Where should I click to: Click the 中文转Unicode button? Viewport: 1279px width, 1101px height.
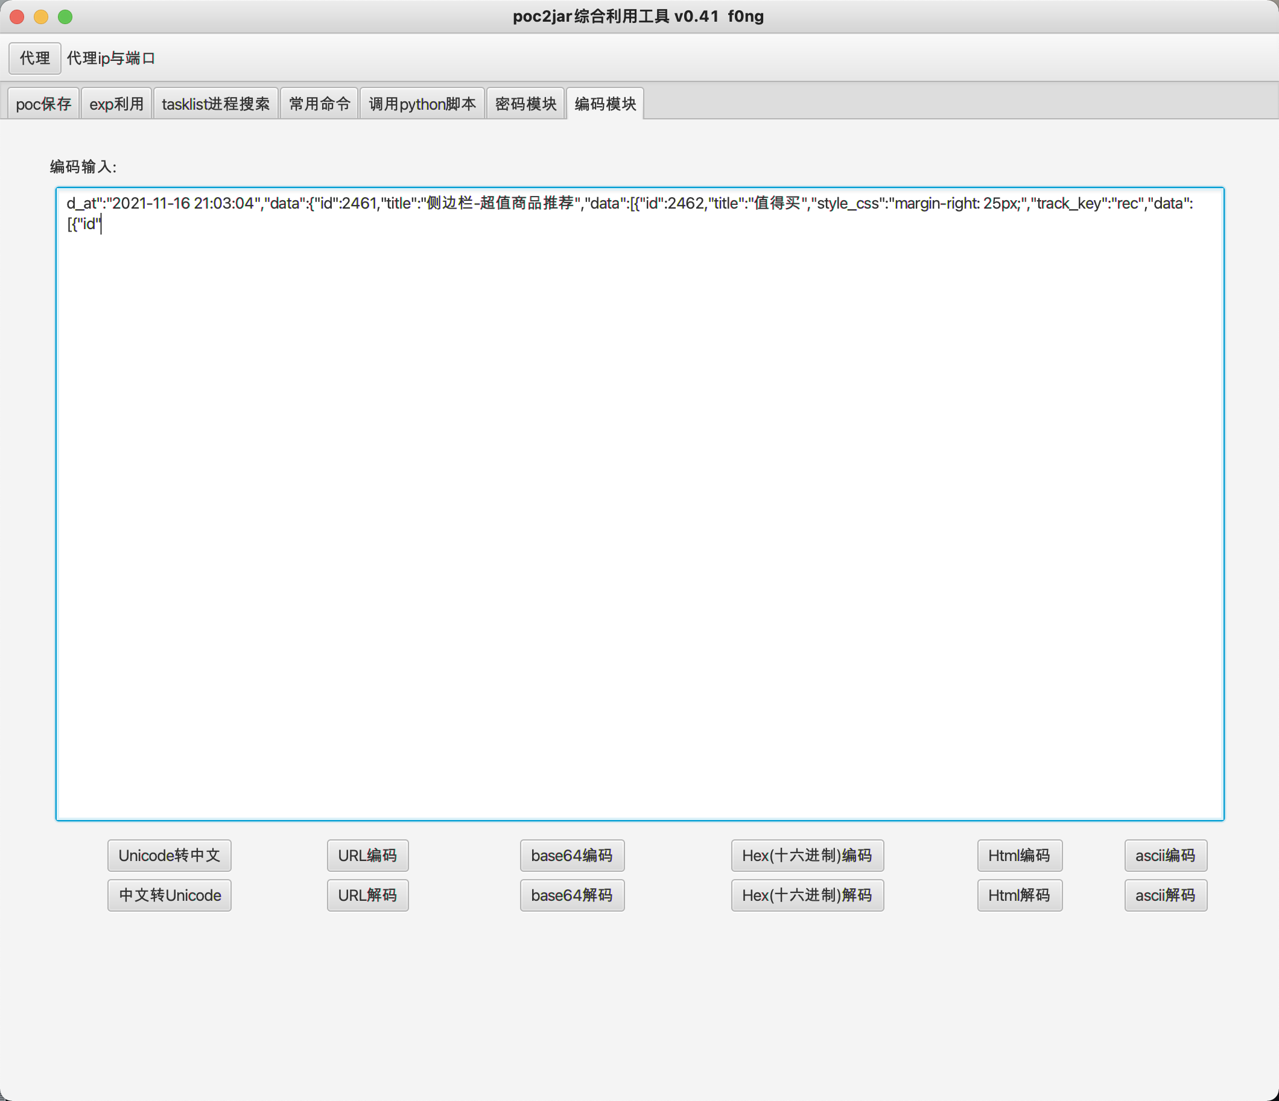(x=169, y=895)
